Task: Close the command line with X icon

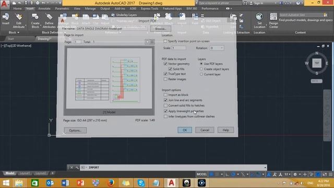Action: pos(71,168)
